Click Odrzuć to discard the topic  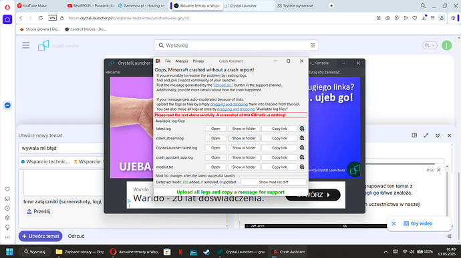(x=76, y=236)
